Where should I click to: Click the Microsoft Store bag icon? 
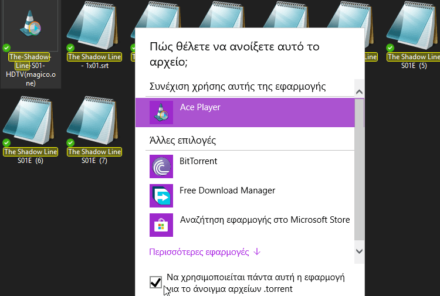tap(161, 225)
